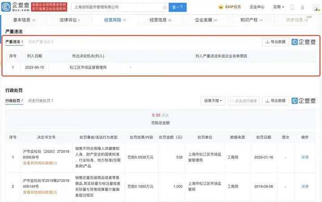The image size is (322, 202).
Task: Switch to the 法律诉讼 tab
Action: [x=70, y=20]
